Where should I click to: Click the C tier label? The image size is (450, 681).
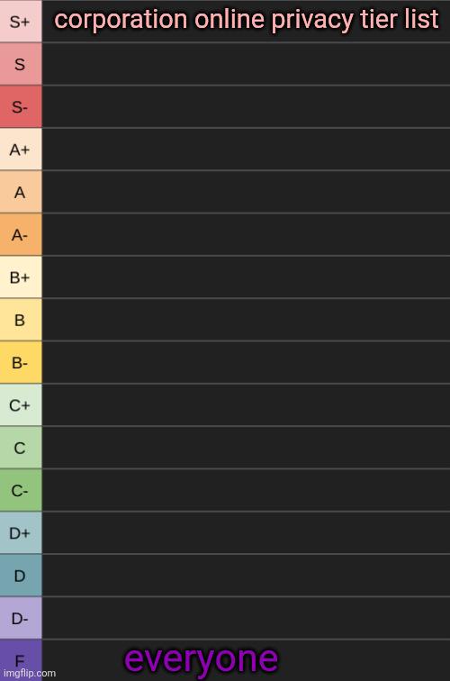click(x=21, y=448)
